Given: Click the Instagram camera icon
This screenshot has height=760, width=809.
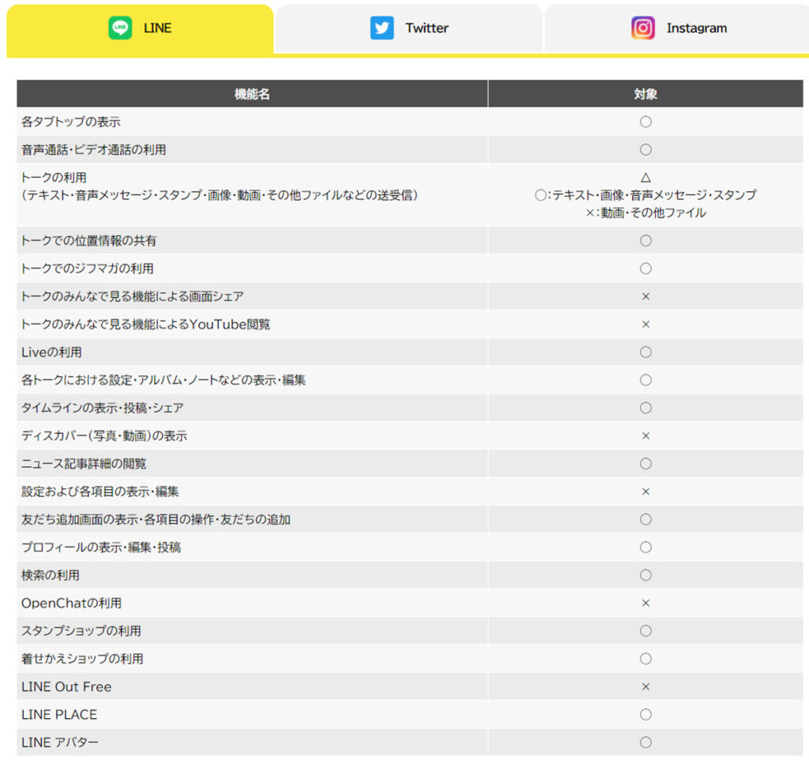Looking at the screenshot, I should click(x=643, y=28).
